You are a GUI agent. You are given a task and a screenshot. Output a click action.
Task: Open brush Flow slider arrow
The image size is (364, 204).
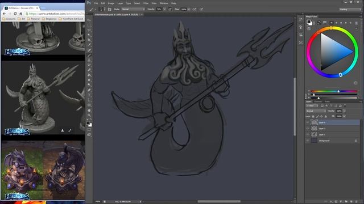(x=189, y=9)
